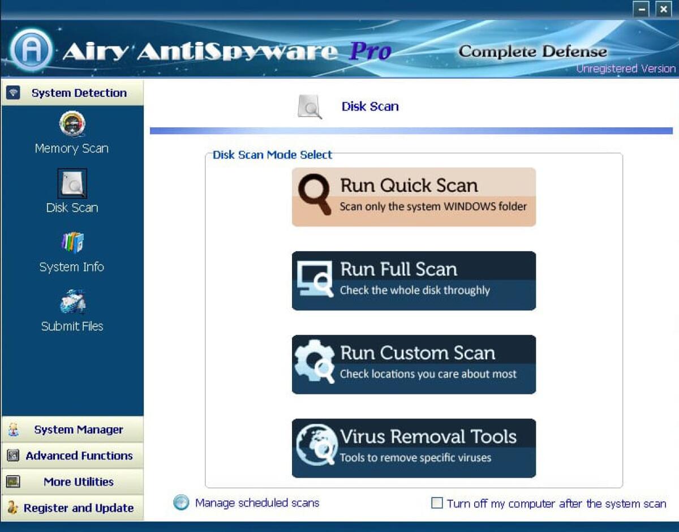Open Manage scheduled scans

[x=257, y=503]
